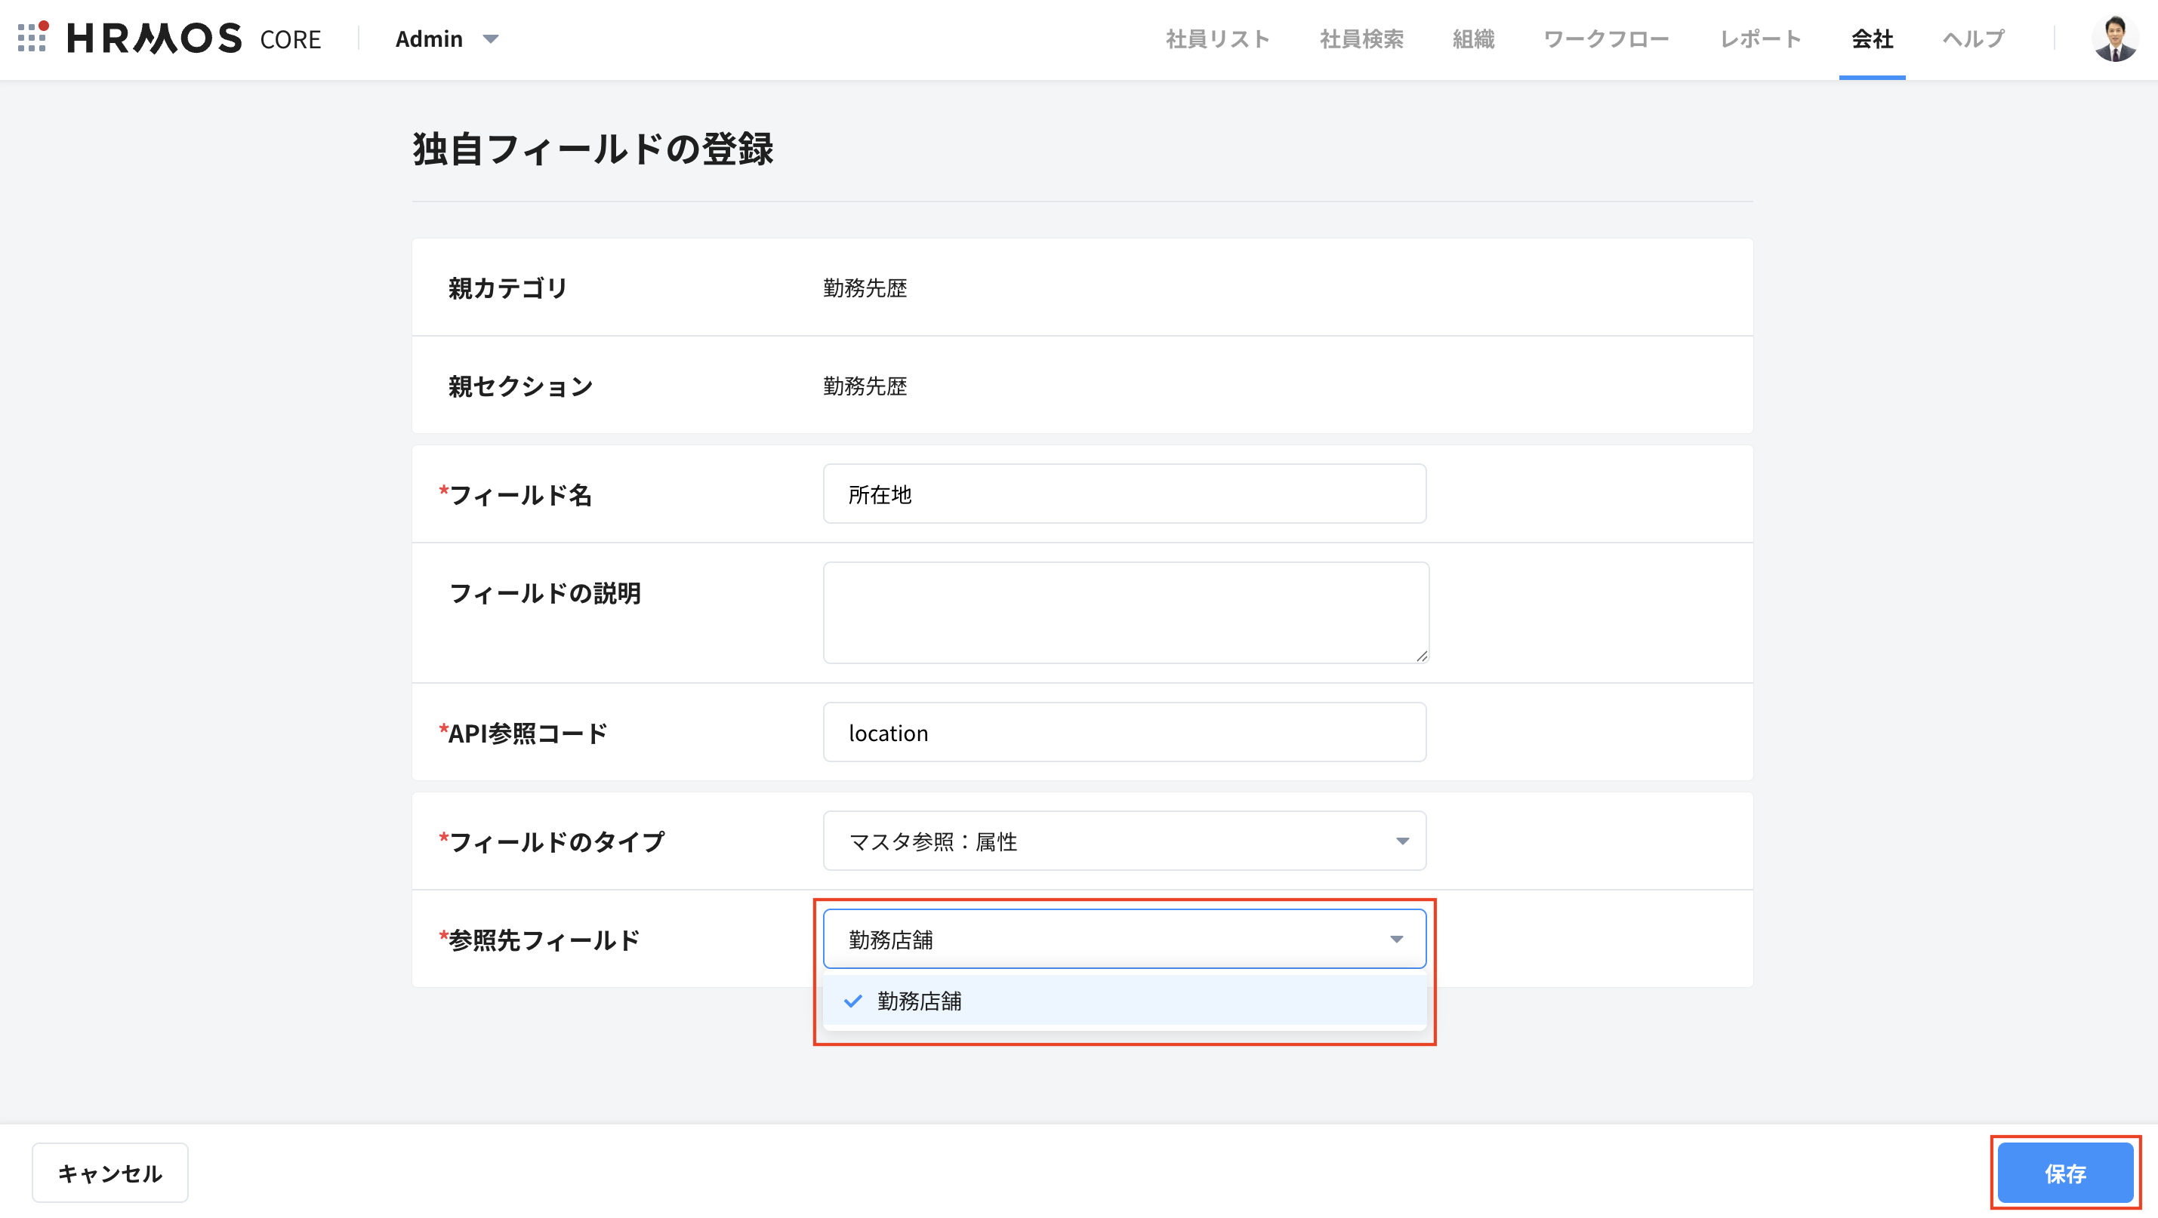The height and width of the screenshot is (1218, 2158).
Task: Open the 社員検索 menu
Action: tap(1361, 39)
